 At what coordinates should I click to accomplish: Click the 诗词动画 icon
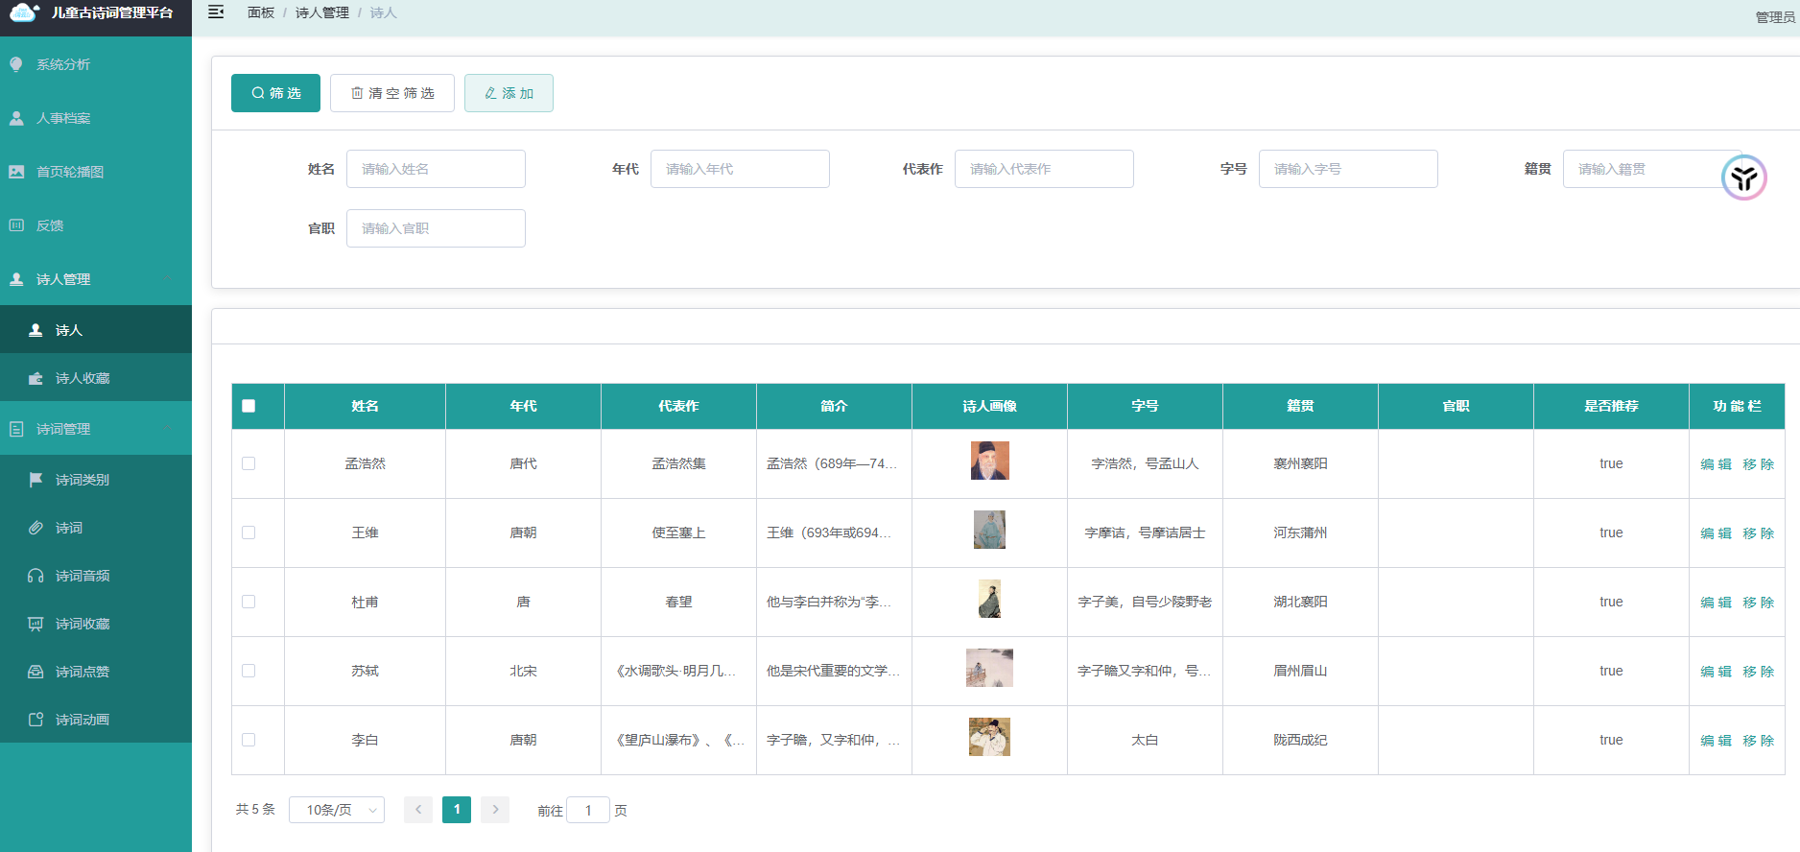coord(36,720)
